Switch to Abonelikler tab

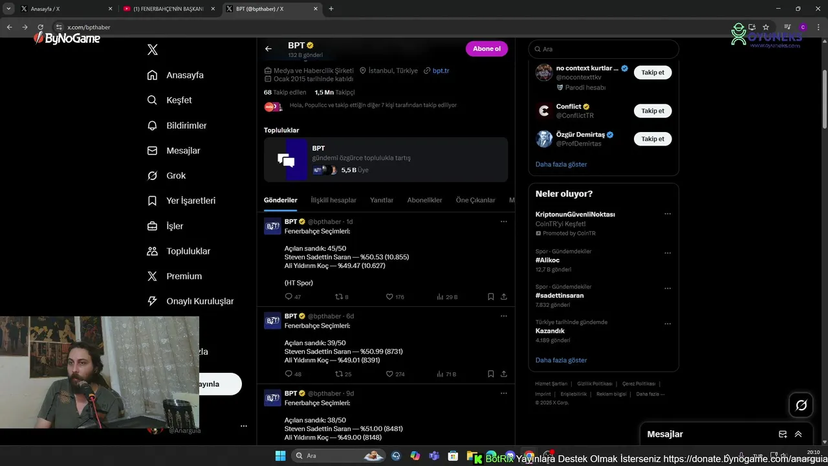click(x=424, y=200)
